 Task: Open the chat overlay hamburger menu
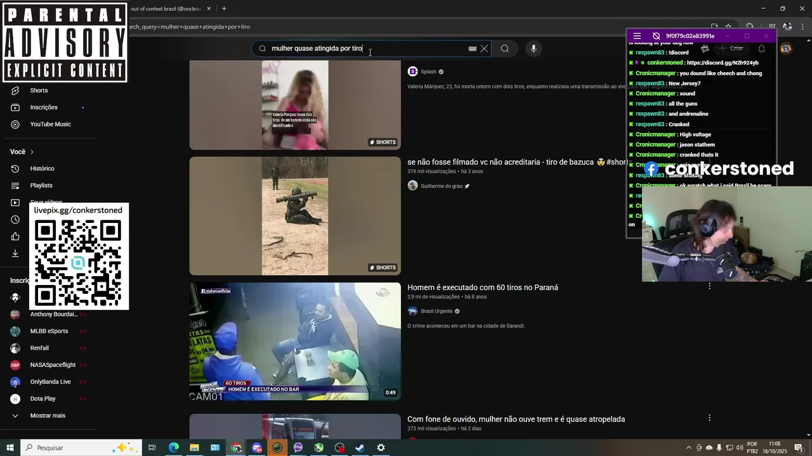tap(637, 36)
